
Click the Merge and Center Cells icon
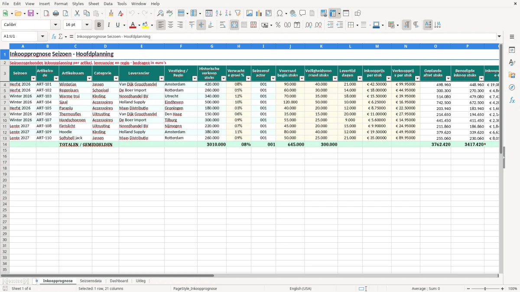point(234,25)
